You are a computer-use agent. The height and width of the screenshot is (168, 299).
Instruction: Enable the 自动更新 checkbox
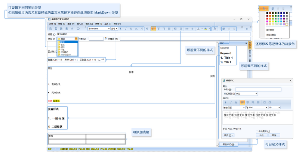click(257, 131)
